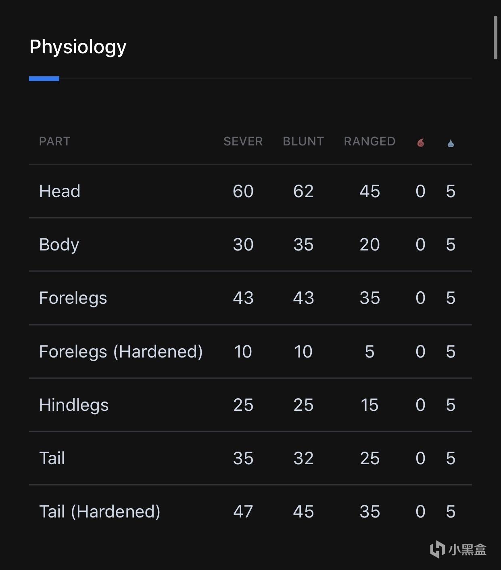Click the Body ranged value 20
This screenshot has height=570, width=501.
point(369,244)
